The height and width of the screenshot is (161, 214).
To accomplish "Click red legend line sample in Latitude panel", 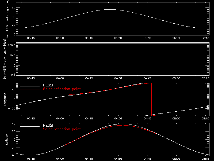I will click(x=30, y=130).
